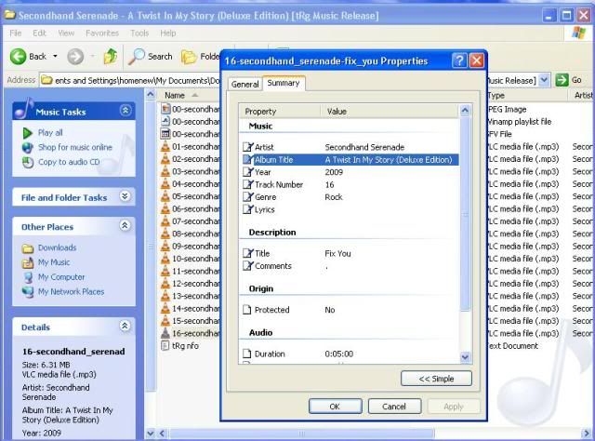The width and height of the screenshot is (595, 441).
Task: Switch to the General tab
Action: 245,84
